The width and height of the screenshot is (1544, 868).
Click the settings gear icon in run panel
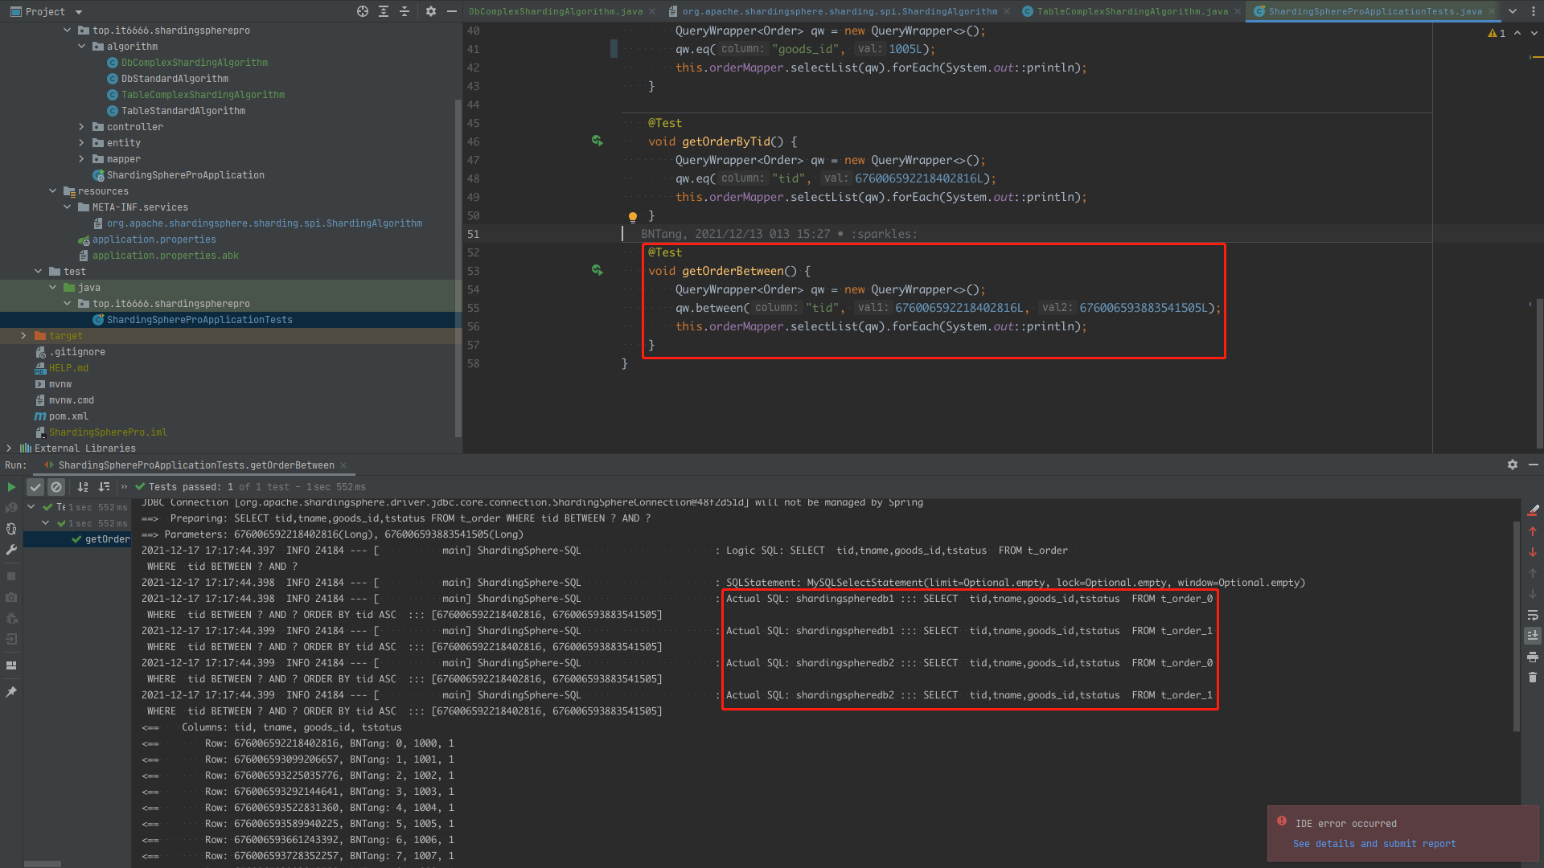(1513, 465)
